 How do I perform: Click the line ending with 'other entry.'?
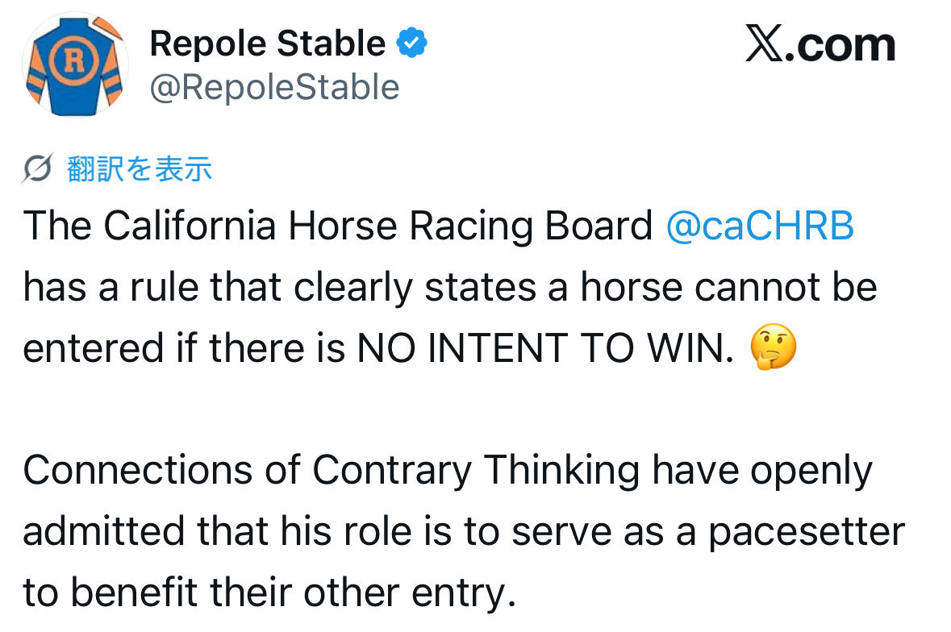(269, 593)
